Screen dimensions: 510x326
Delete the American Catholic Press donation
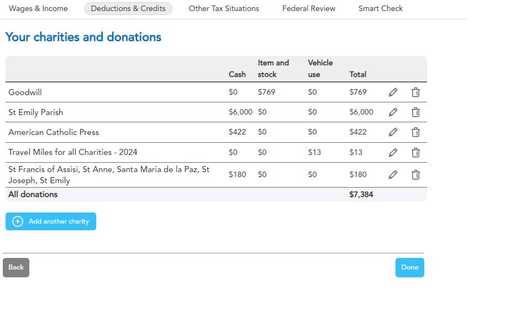click(415, 132)
